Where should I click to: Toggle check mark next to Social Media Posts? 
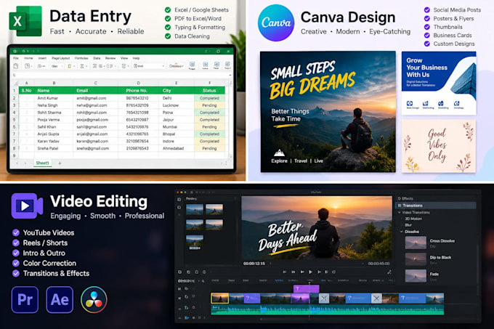pyautogui.click(x=427, y=9)
